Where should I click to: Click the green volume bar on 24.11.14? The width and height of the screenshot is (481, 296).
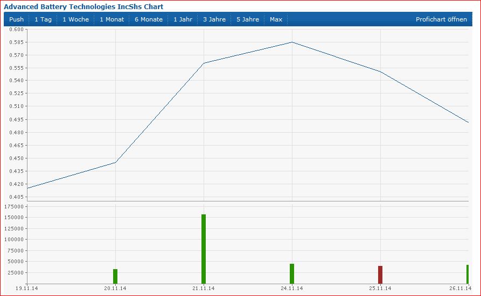coord(292,273)
